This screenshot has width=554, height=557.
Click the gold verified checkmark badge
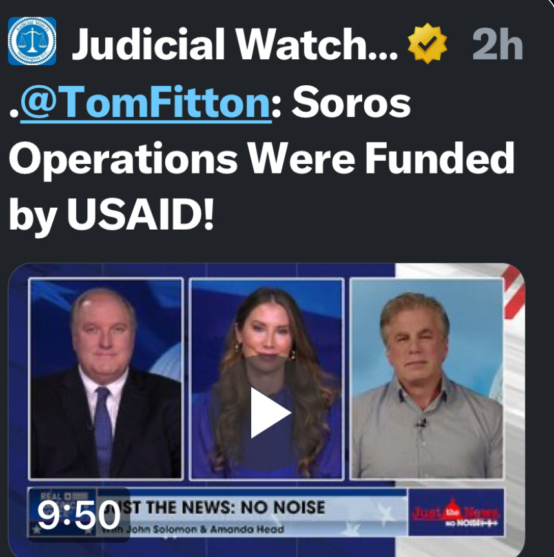point(427,43)
